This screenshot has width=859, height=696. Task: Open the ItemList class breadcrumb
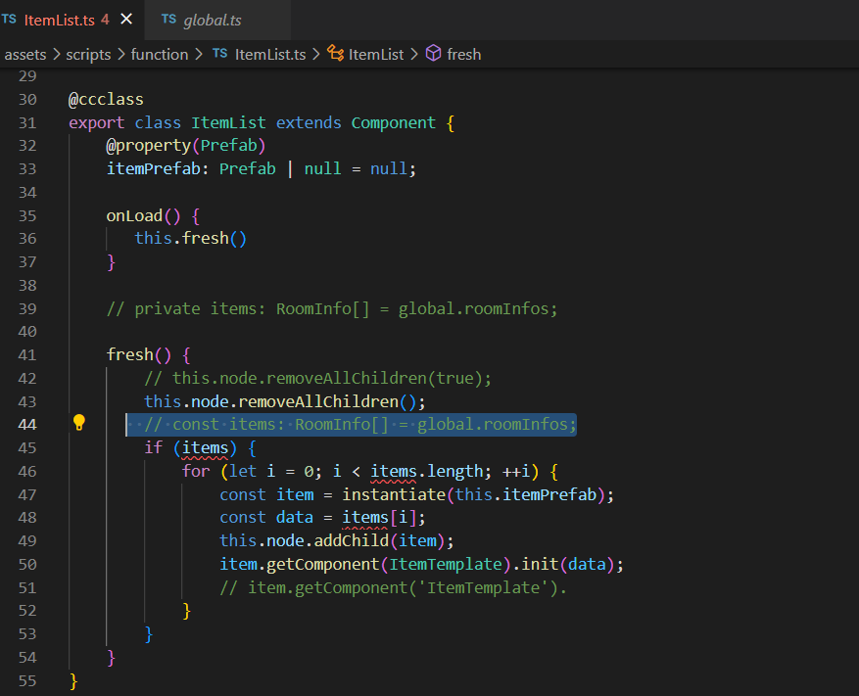[376, 54]
